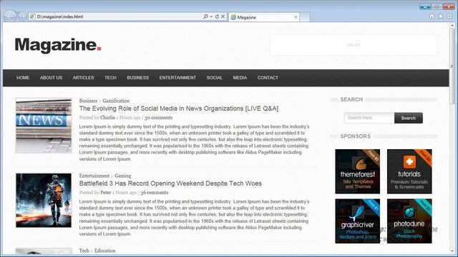Image resolution: width=458 pixels, height=257 pixels.
Task: Open the themeforest sponsor ad
Action: click(358, 171)
